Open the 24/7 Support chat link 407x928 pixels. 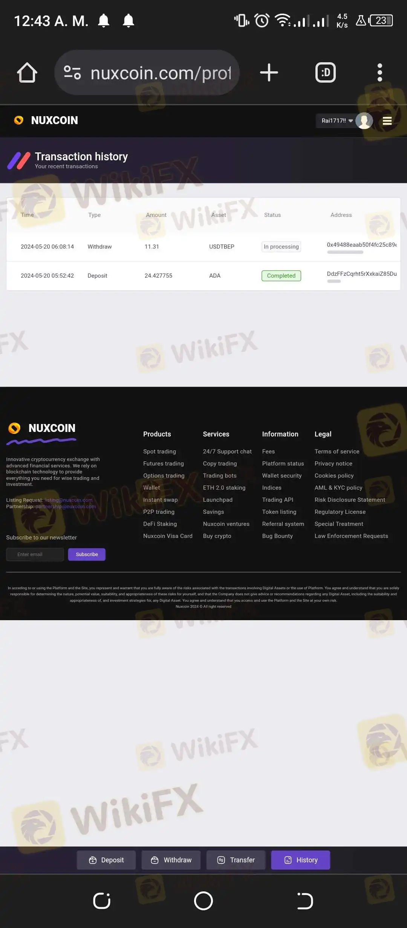(227, 451)
